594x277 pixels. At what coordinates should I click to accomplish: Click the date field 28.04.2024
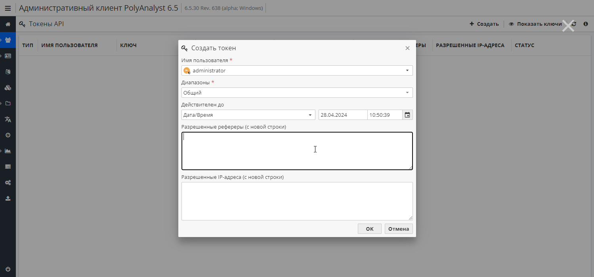(x=343, y=115)
